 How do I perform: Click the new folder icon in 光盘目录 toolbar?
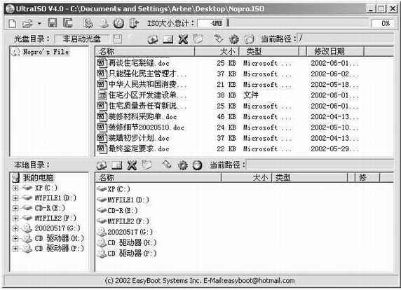pos(168,39)
